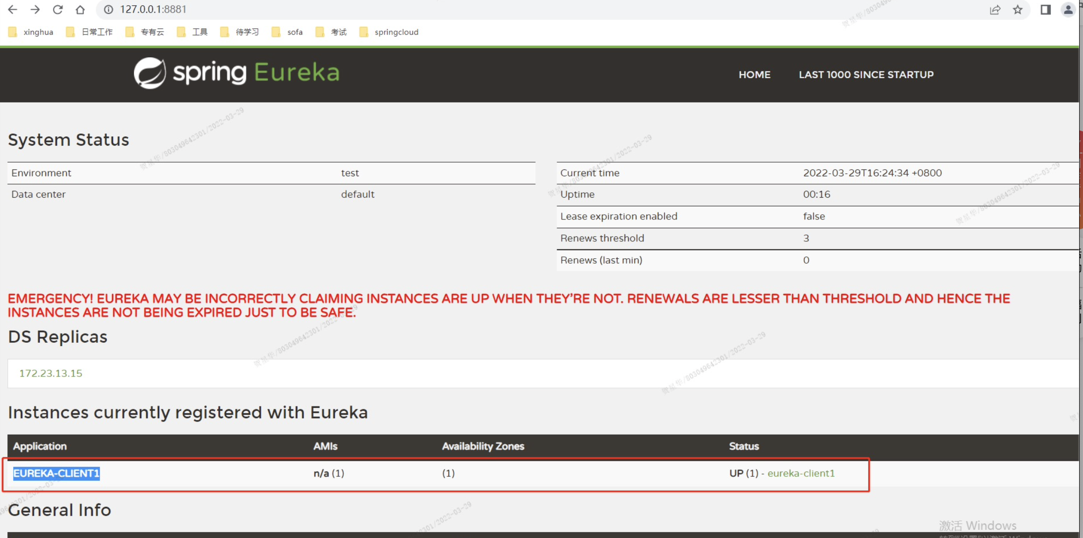Open the 172.23.13.15 replica link
Image resolution: width=1083 pixels, height=538 pixels.
coord(51,373)
